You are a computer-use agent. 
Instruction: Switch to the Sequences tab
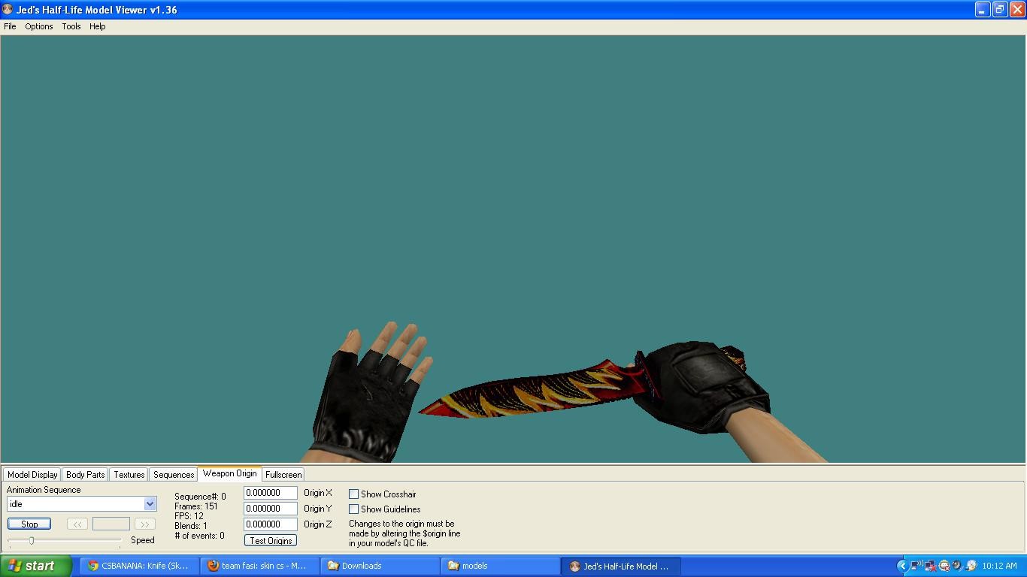coord(174,474)
